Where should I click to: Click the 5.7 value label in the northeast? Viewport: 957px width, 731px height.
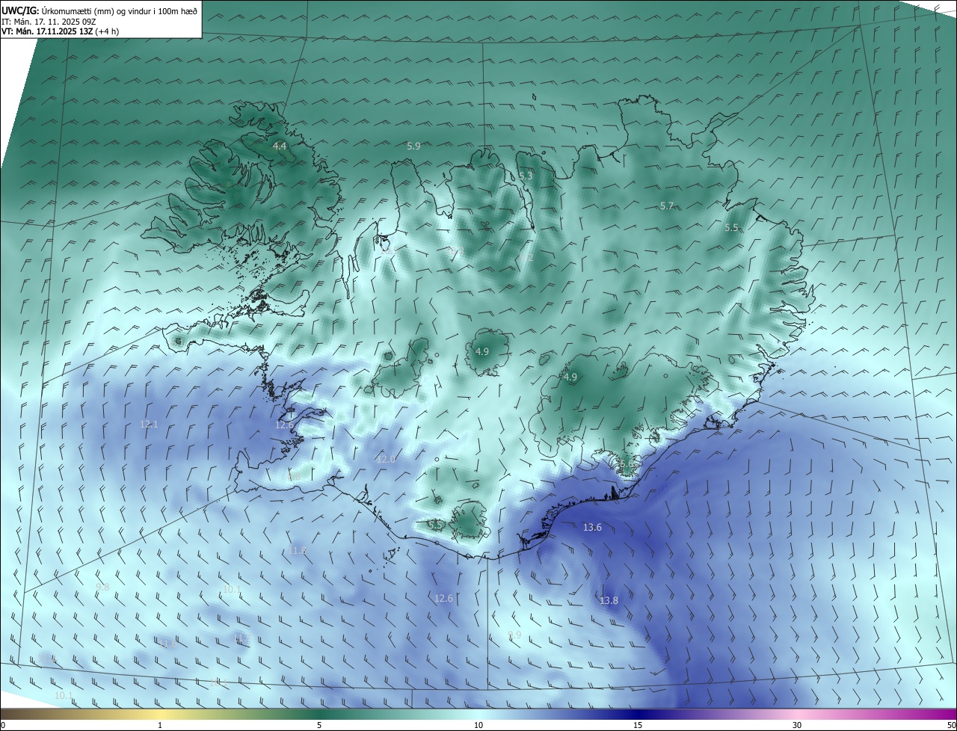point(667,206)
